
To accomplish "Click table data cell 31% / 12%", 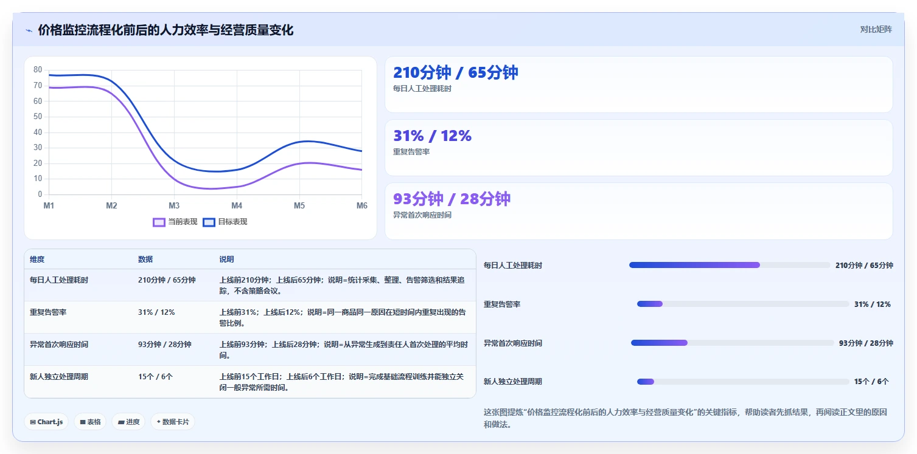I will [x=156, y=312].
